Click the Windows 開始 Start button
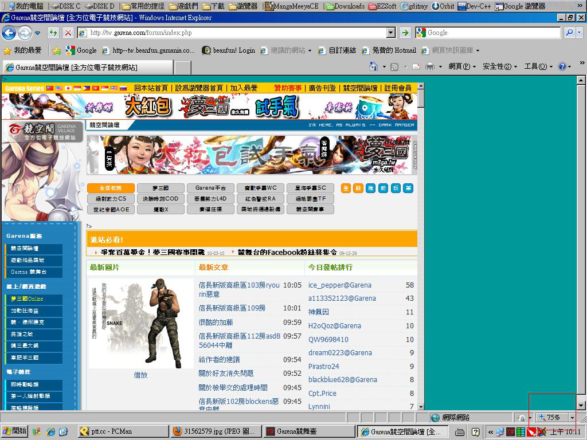The image size is (587, 440). (x=14, y=431)
